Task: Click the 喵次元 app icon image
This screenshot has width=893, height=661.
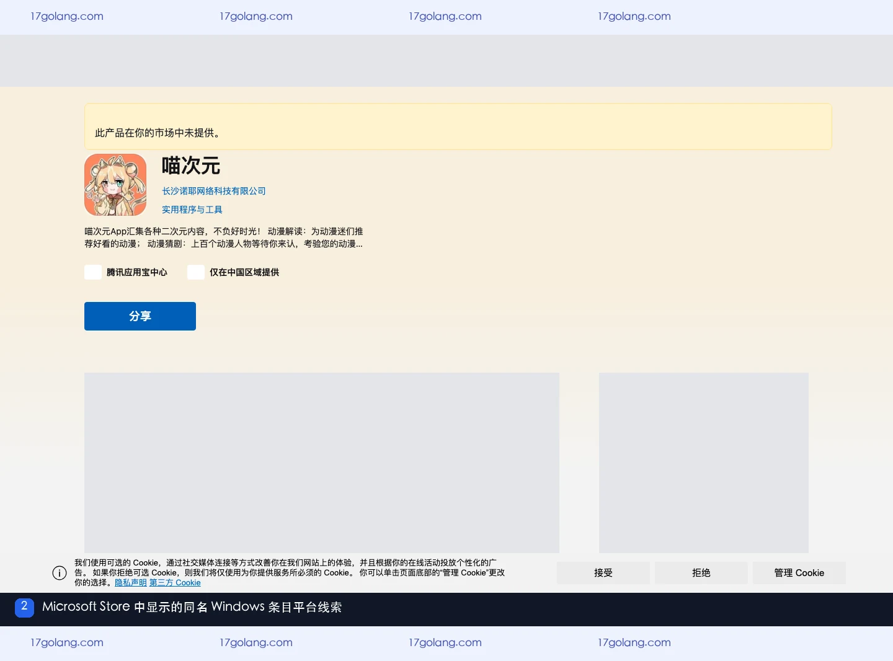Action: pos(115,185)
